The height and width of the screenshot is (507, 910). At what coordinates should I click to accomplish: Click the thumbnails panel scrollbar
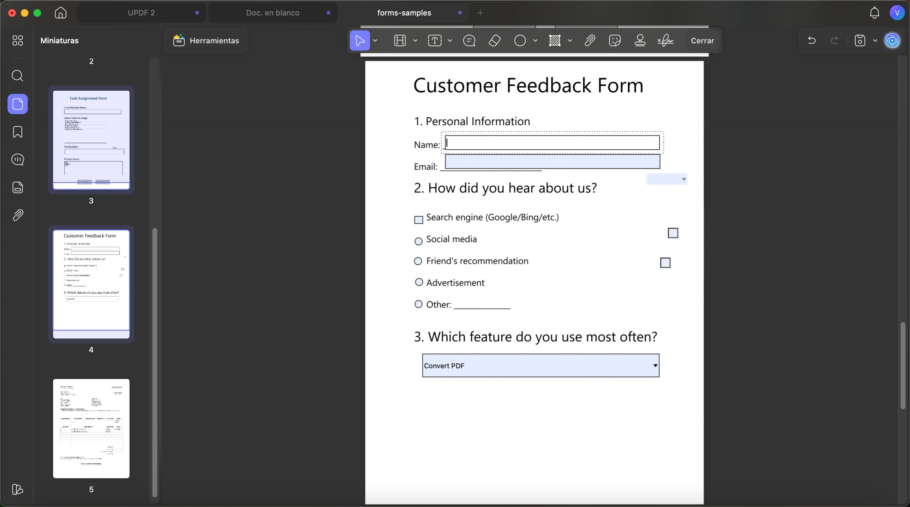point(155,363)
